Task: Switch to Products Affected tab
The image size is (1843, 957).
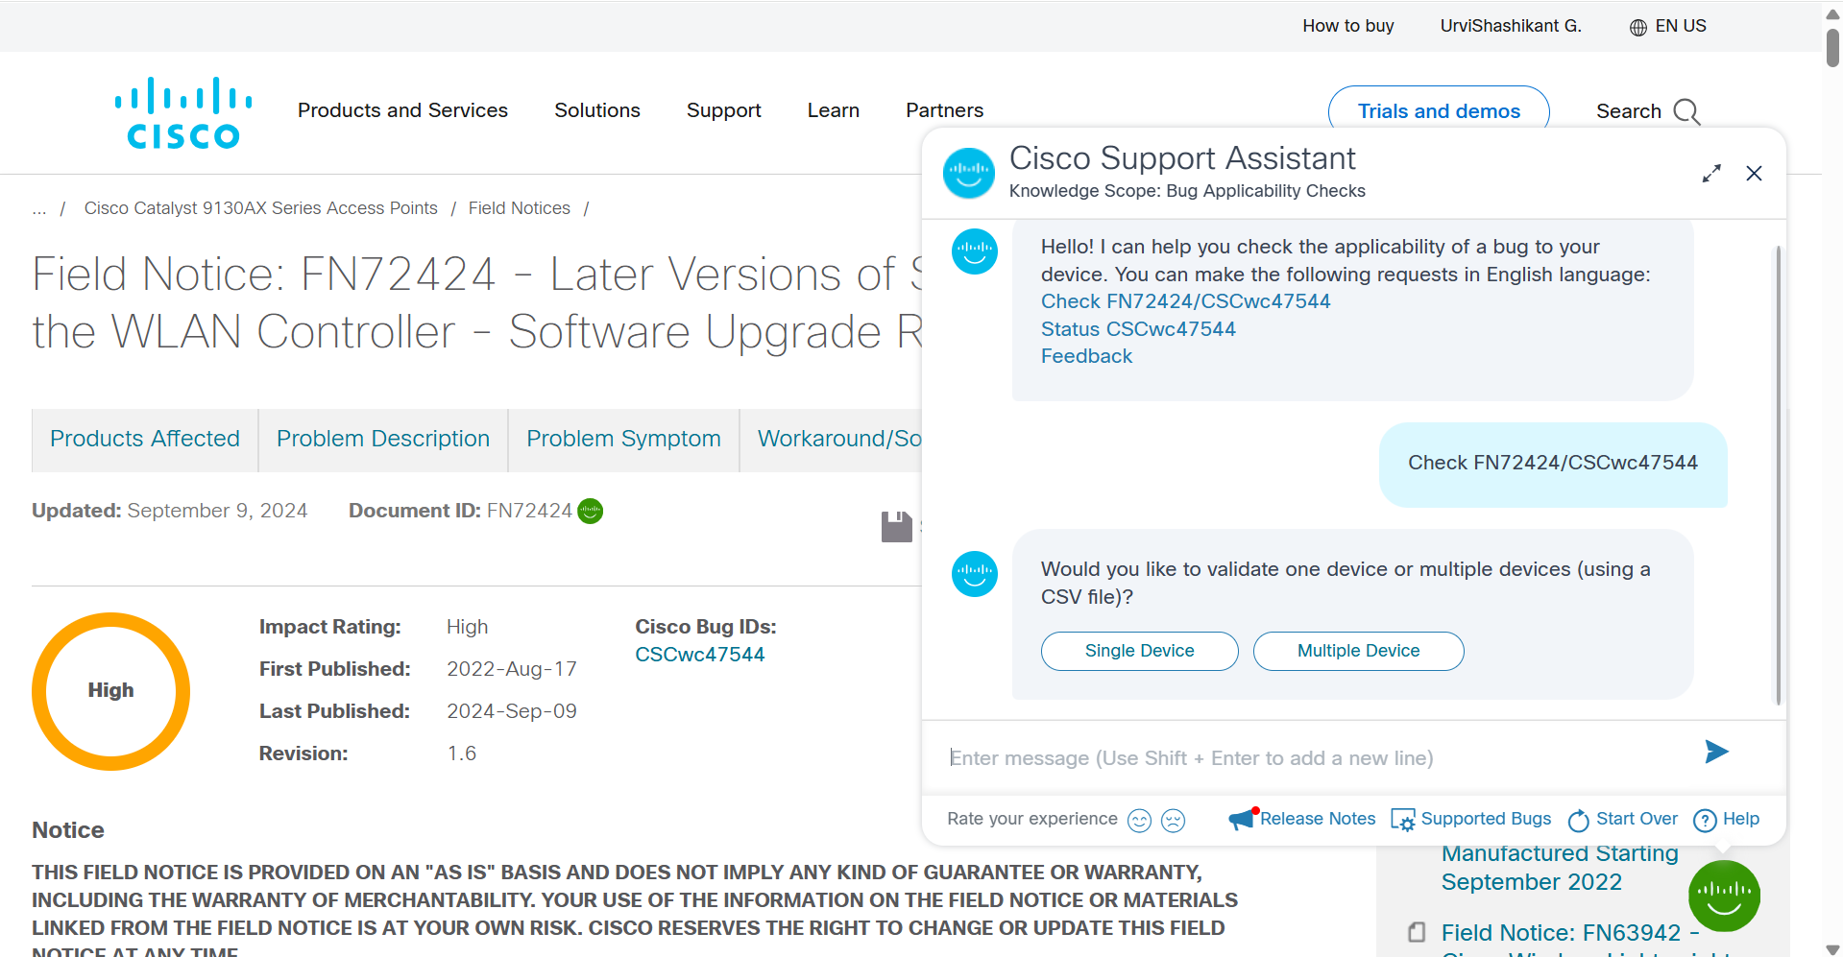Action: [x=145, y=440]
